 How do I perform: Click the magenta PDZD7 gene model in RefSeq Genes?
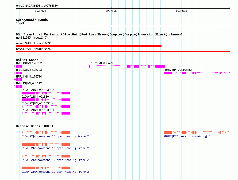pyautogui.click(x=197, y=73)
